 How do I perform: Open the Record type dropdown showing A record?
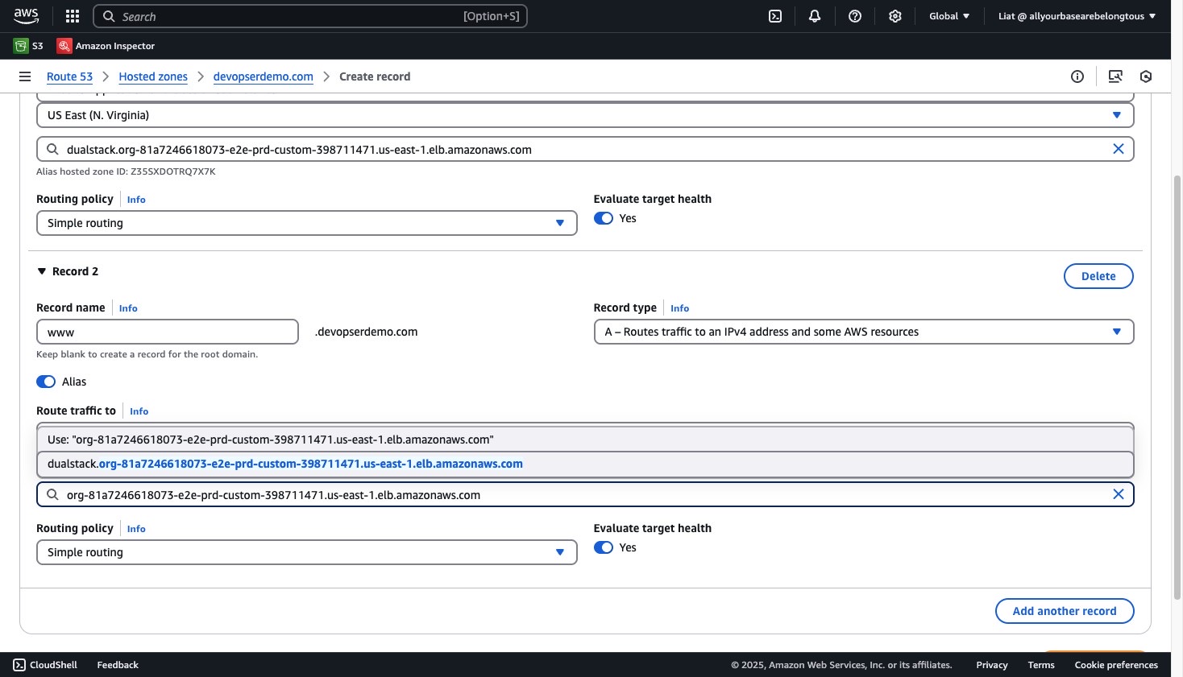[x=864, y=332]
